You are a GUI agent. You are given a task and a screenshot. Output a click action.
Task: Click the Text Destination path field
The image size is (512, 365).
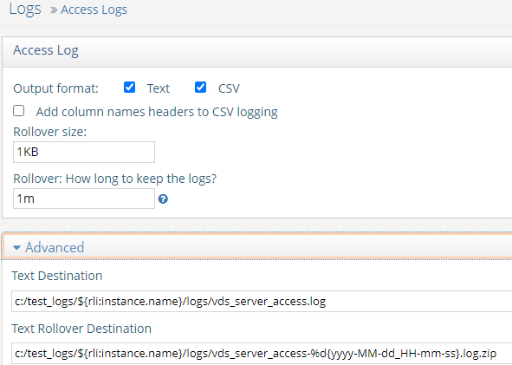(262, 301)
